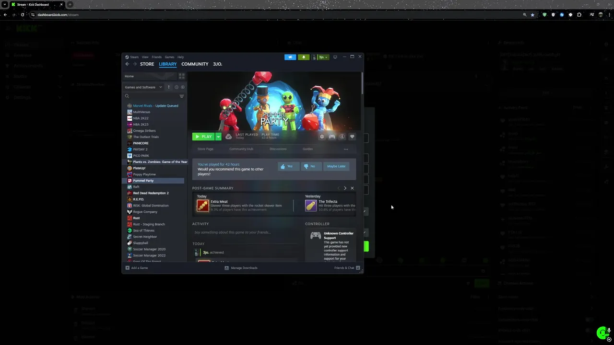The height and width of the screenshot is (345, 614).
Task: Click the recent activity clock icon
Action: pyautogui.click(x=176, y=87)
